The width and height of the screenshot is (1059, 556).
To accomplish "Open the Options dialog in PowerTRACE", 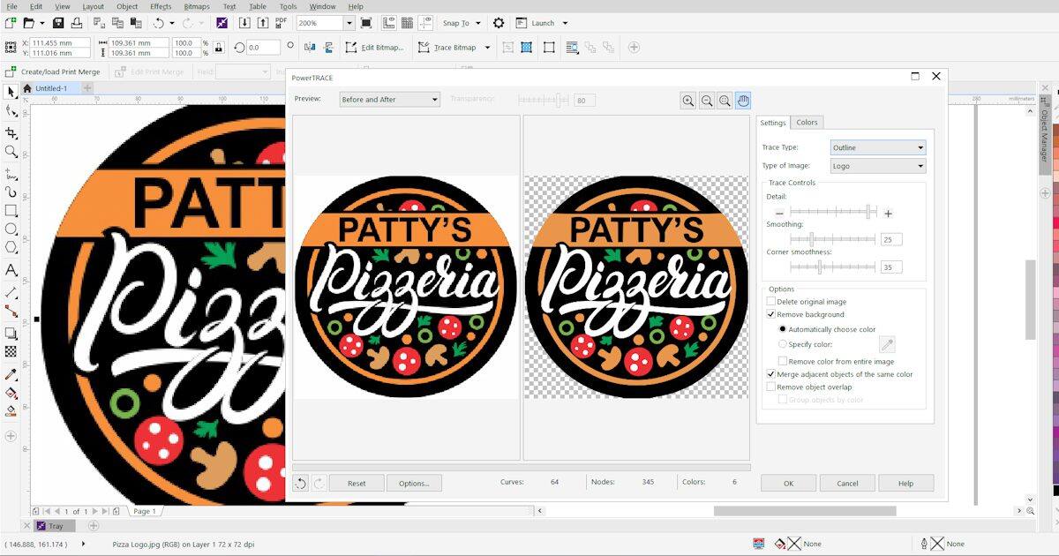I will 415,483.
